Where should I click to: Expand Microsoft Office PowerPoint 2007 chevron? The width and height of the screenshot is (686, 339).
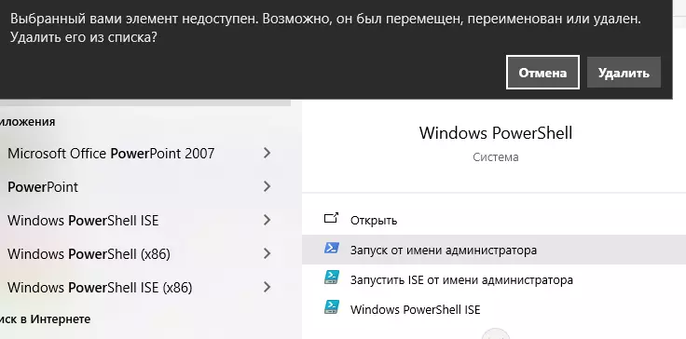point(267,153)
